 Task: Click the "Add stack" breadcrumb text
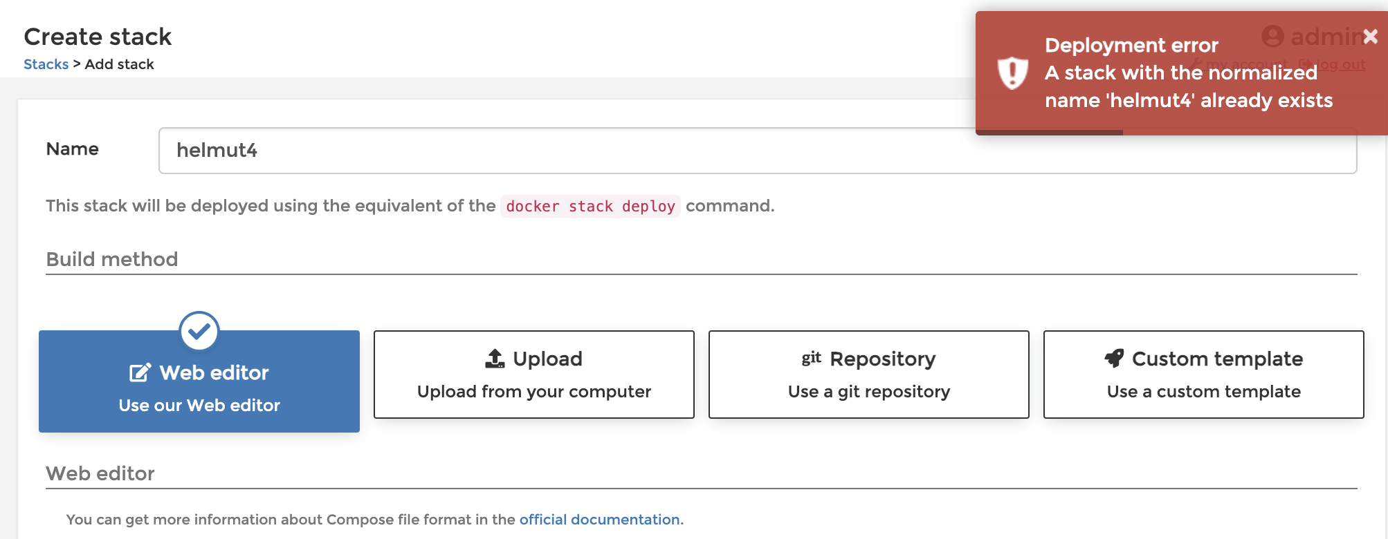tap(119, 64)
